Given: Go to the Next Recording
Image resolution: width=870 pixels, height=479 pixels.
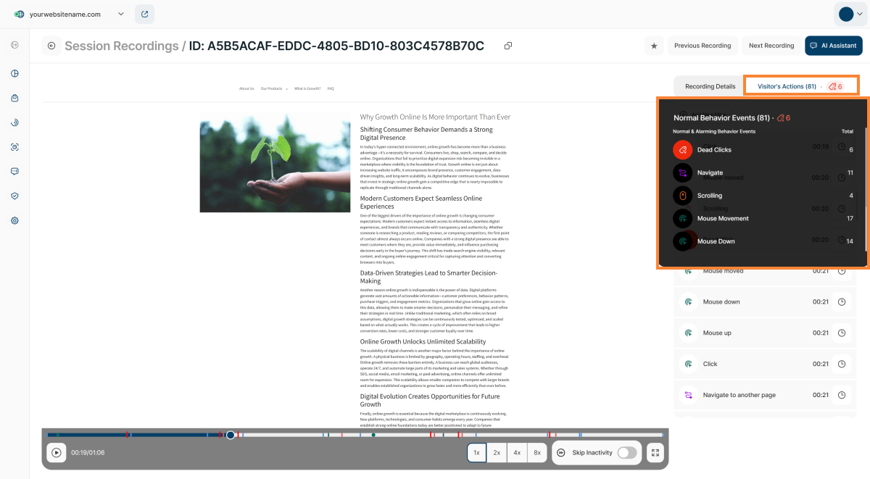Looking at the screenshot, I should pyautogui.click(x=771, y=46).
